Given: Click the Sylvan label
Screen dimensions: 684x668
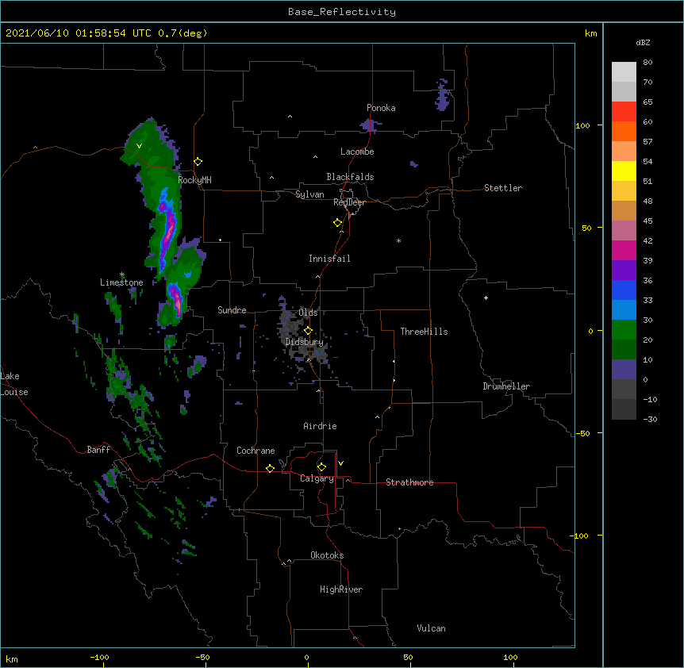Looking at the screenshot, I should [309, 194].
